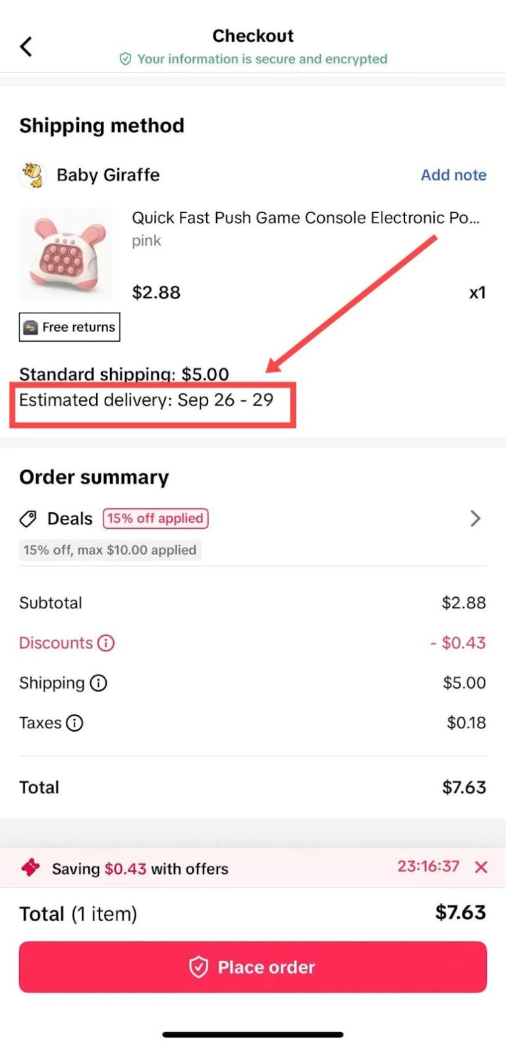506x1047 pixels.
Task: Open the 15% off applied deal details
Action: [155, 519]
